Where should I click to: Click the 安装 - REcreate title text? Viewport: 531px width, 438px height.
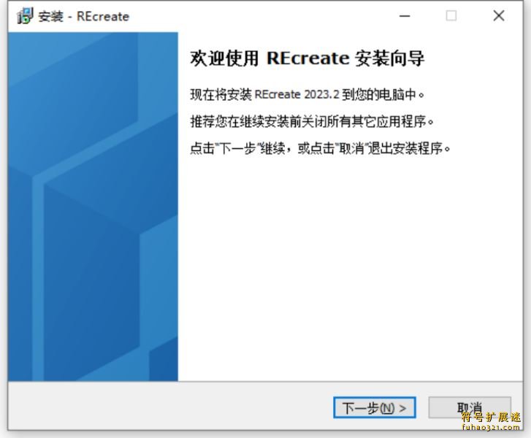click(x=83, y=16)
